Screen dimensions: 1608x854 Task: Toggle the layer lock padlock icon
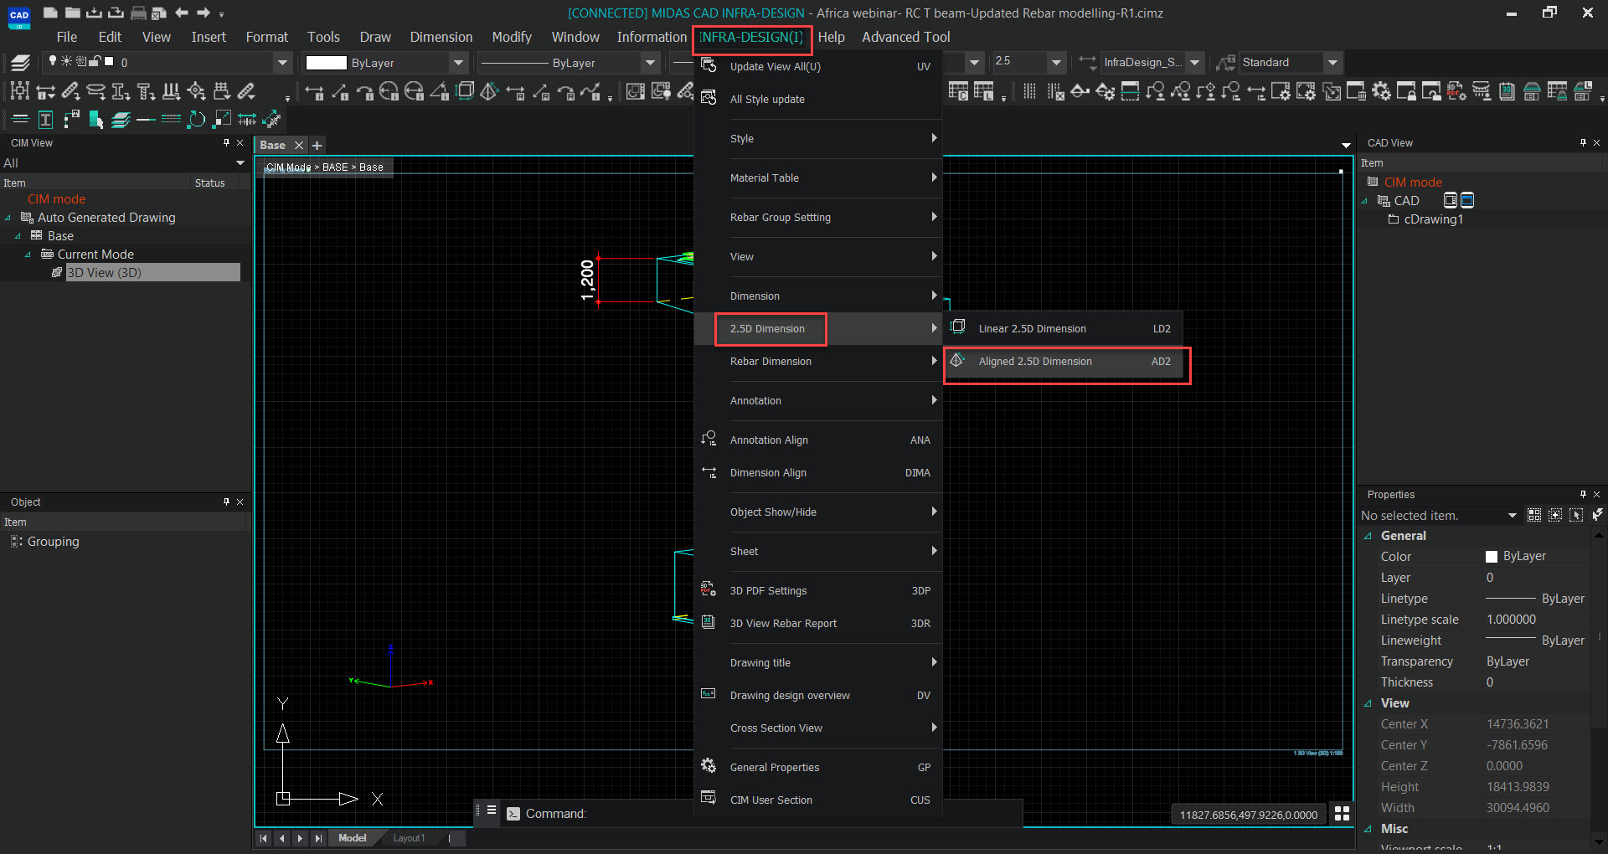click(x=95, y=61)
